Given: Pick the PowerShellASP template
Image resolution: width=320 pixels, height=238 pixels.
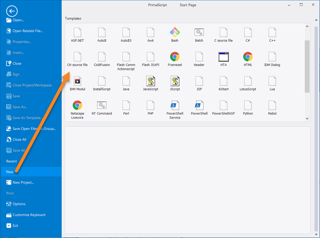Looking at the screenshot, I should [x=224, y=108].
